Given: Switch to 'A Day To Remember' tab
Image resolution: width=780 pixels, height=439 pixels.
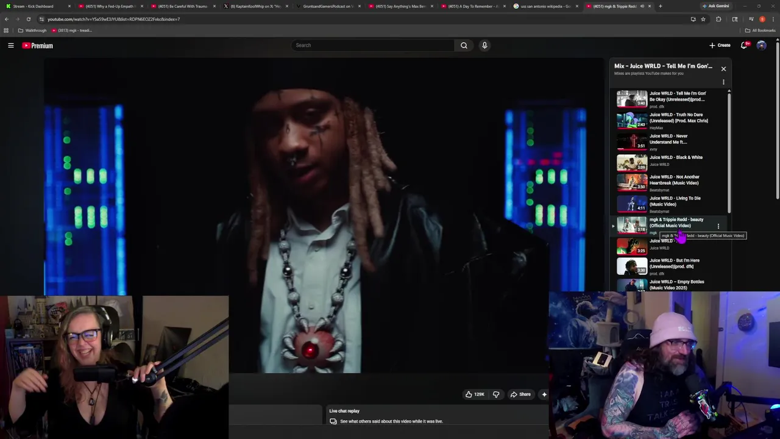Looking at the screenshot, I should (x=472, y=6).
